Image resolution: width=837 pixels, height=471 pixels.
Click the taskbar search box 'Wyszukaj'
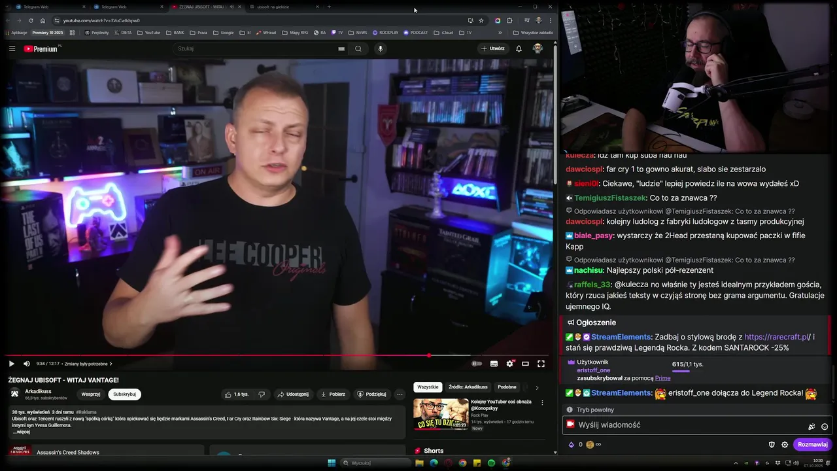click(x=375, y=463)
